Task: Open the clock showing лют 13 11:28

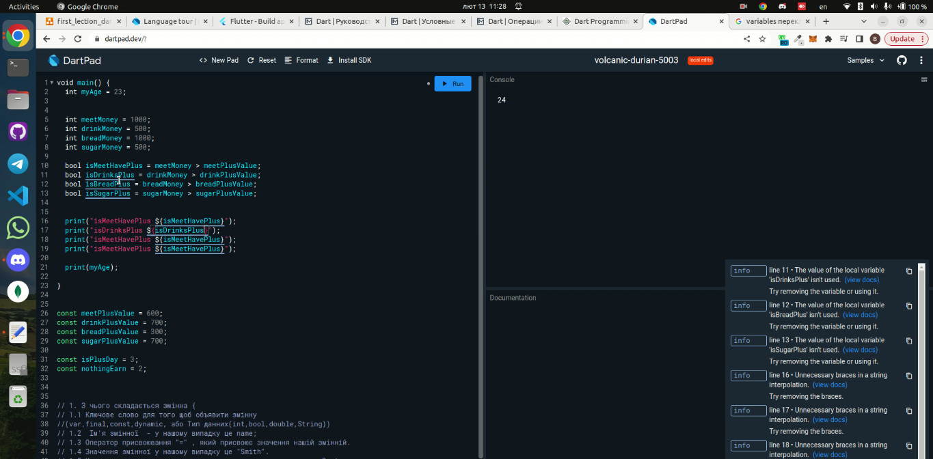Action: [x=485, y=6]
